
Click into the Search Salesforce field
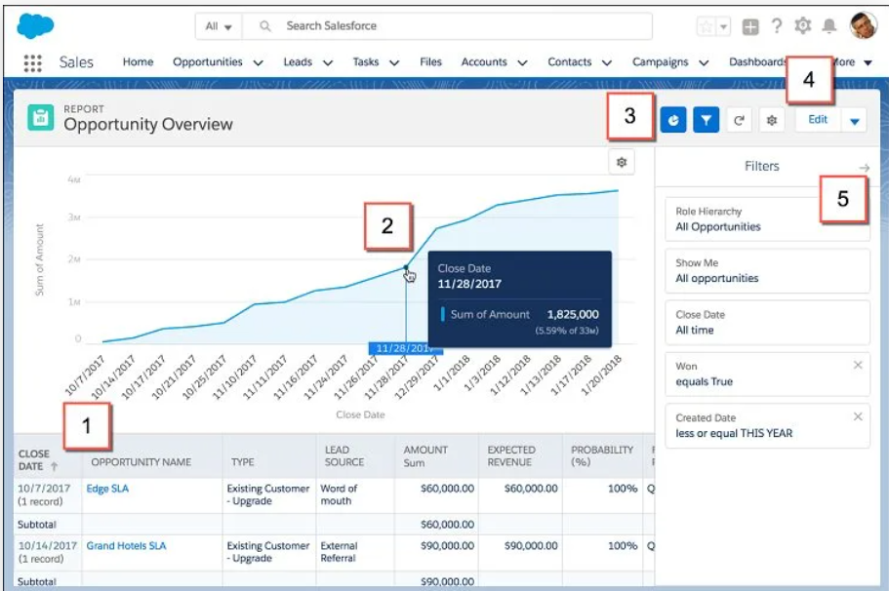point(447,26)
